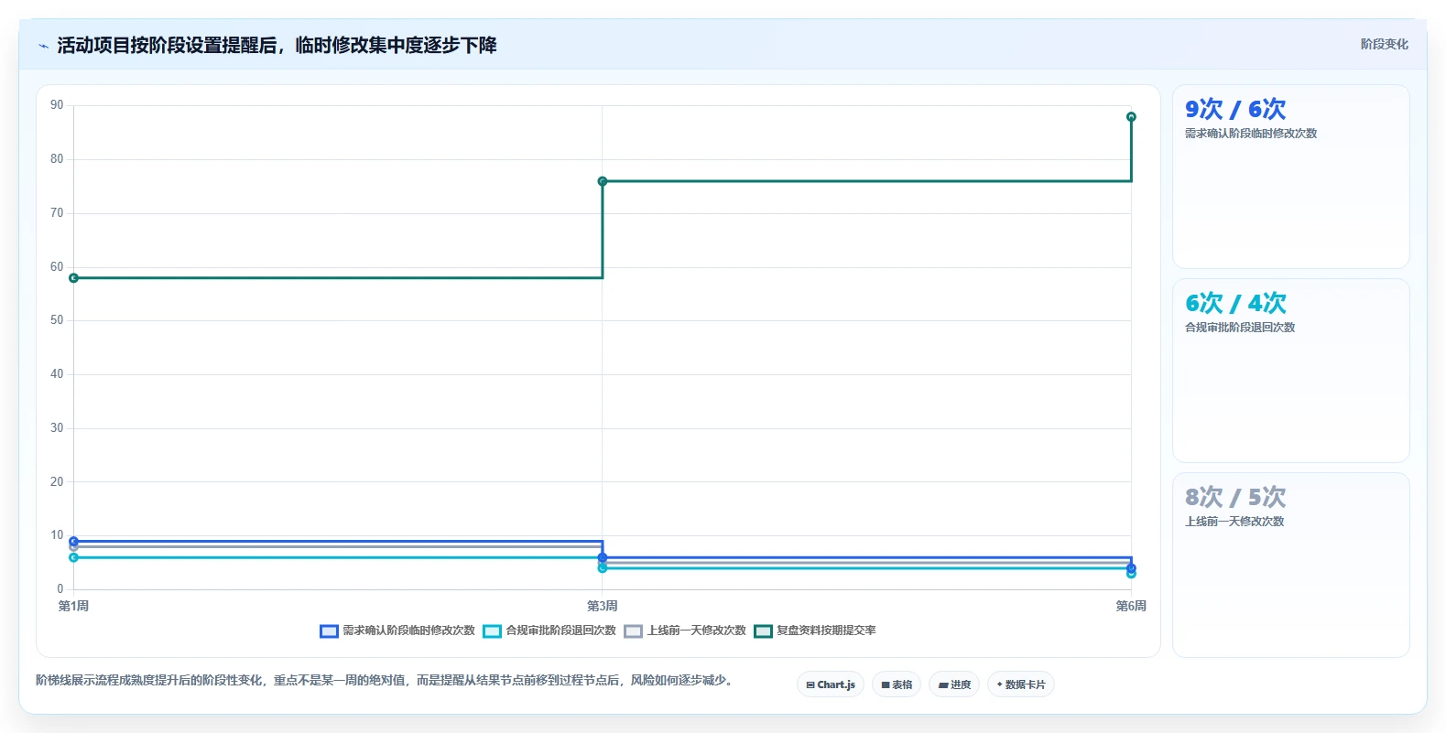This screenshot has width=1446, height=733.
Task: Click legend label 合规审批阶段退回次数
Action: pyautogui.click(x=560, y=631)
